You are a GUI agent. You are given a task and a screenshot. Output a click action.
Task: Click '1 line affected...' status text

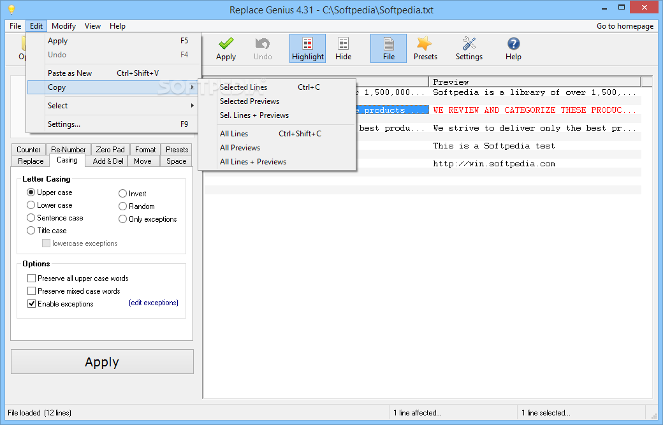(x=418, y=413)
